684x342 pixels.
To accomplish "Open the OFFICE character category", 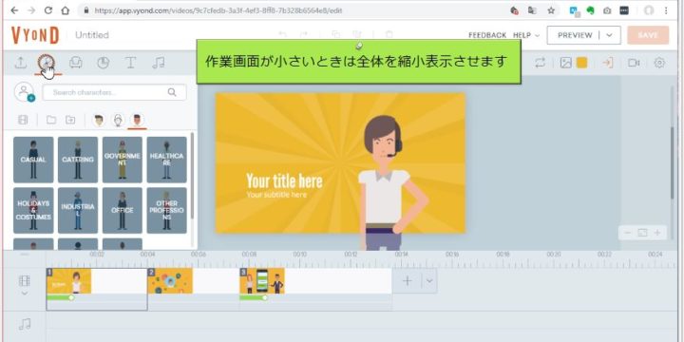I will (123, 210).
